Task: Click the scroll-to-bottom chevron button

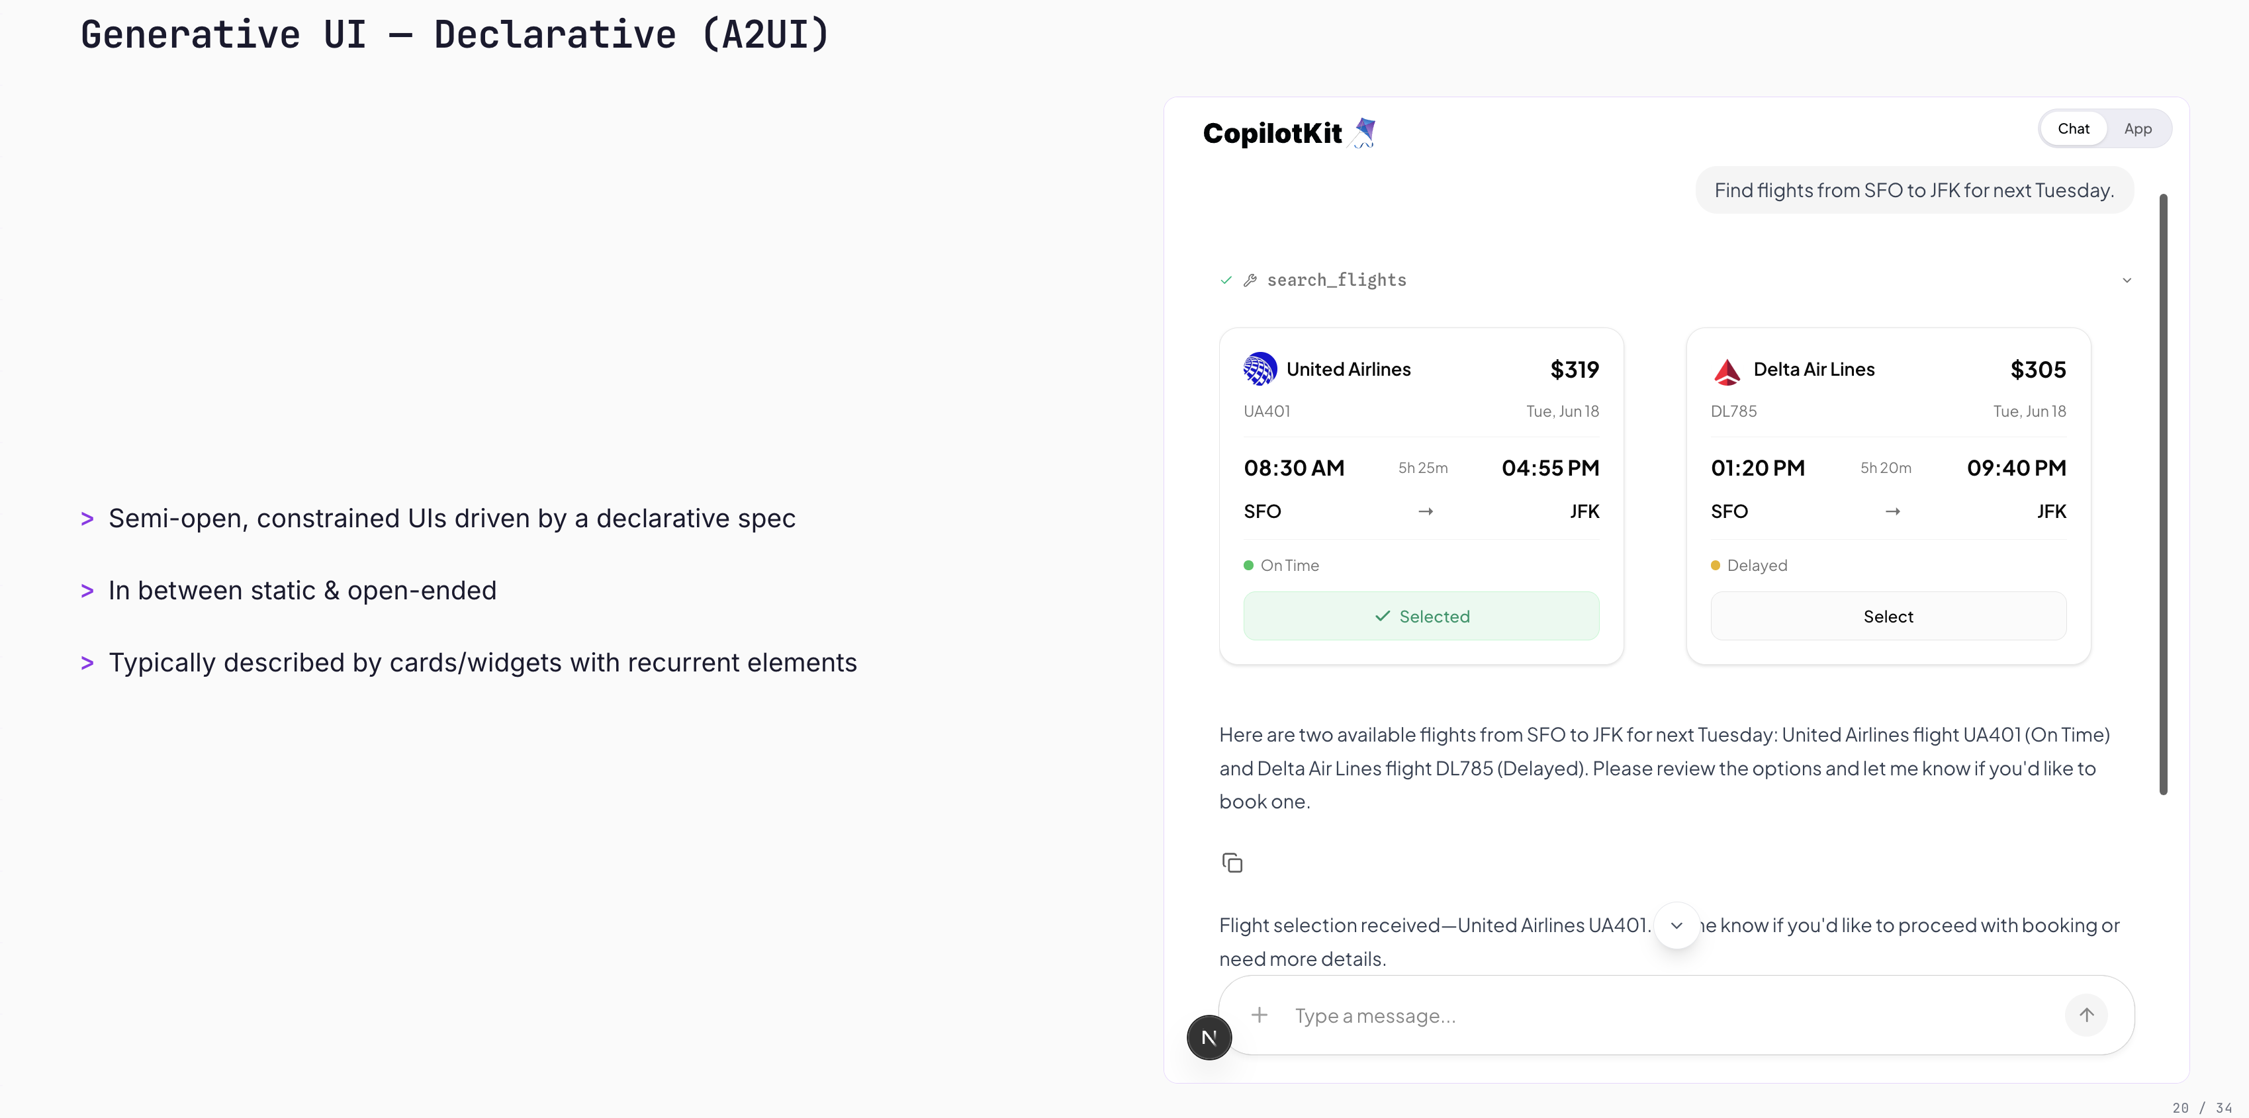Action: pos(1676,925)
